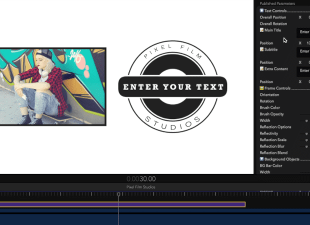Image resolution: width=310 pixels, height=225 pixels.
Task: Click the Text Controls section icon
Action: [261, 10]
